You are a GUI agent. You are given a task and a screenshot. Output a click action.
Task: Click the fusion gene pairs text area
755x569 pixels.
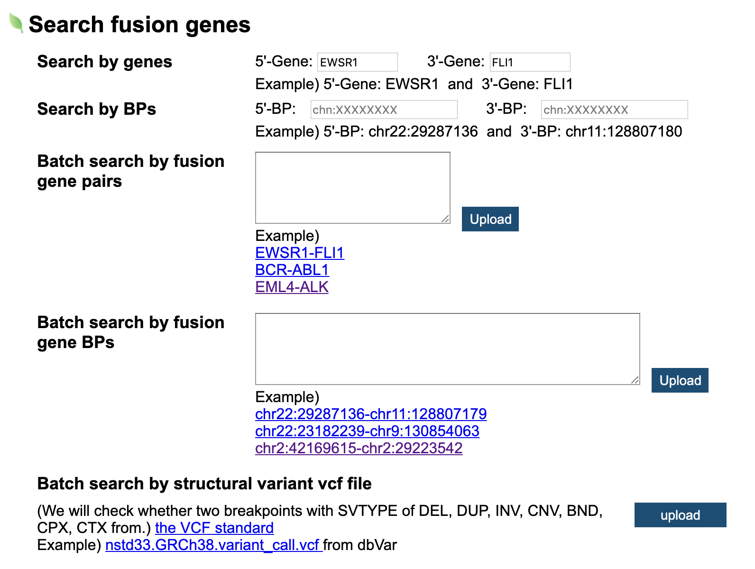coord(352,187)
